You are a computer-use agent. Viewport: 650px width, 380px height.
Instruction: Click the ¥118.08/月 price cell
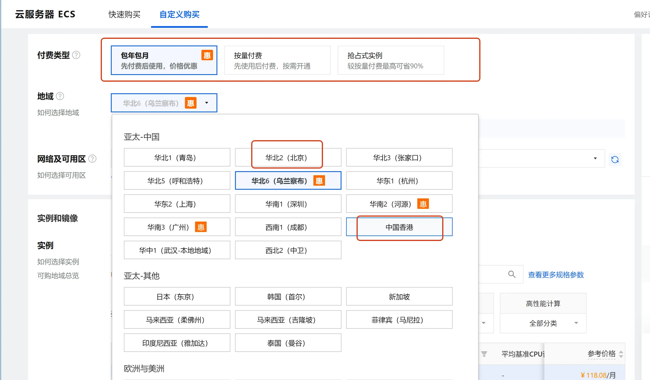coord(598,375)
